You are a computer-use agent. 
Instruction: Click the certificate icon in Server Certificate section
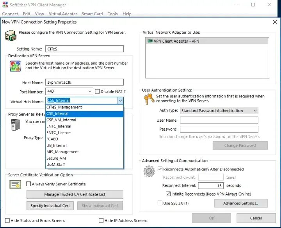tap(15, 185)
